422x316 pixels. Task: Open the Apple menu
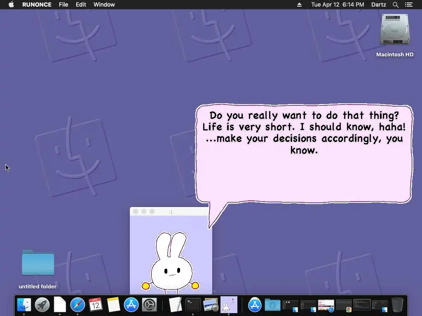click(x=11, y=5)
